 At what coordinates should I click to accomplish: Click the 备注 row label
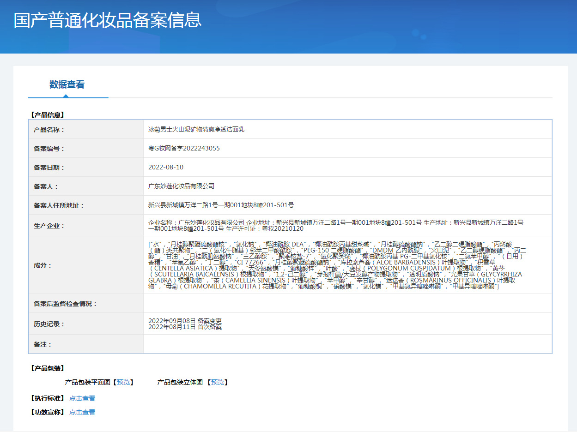[x=43, y=344]
